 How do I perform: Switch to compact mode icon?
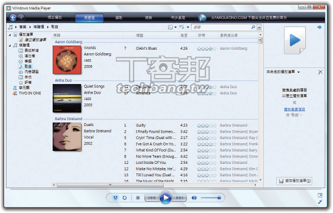pyautogui.click(x=320, y=202)
